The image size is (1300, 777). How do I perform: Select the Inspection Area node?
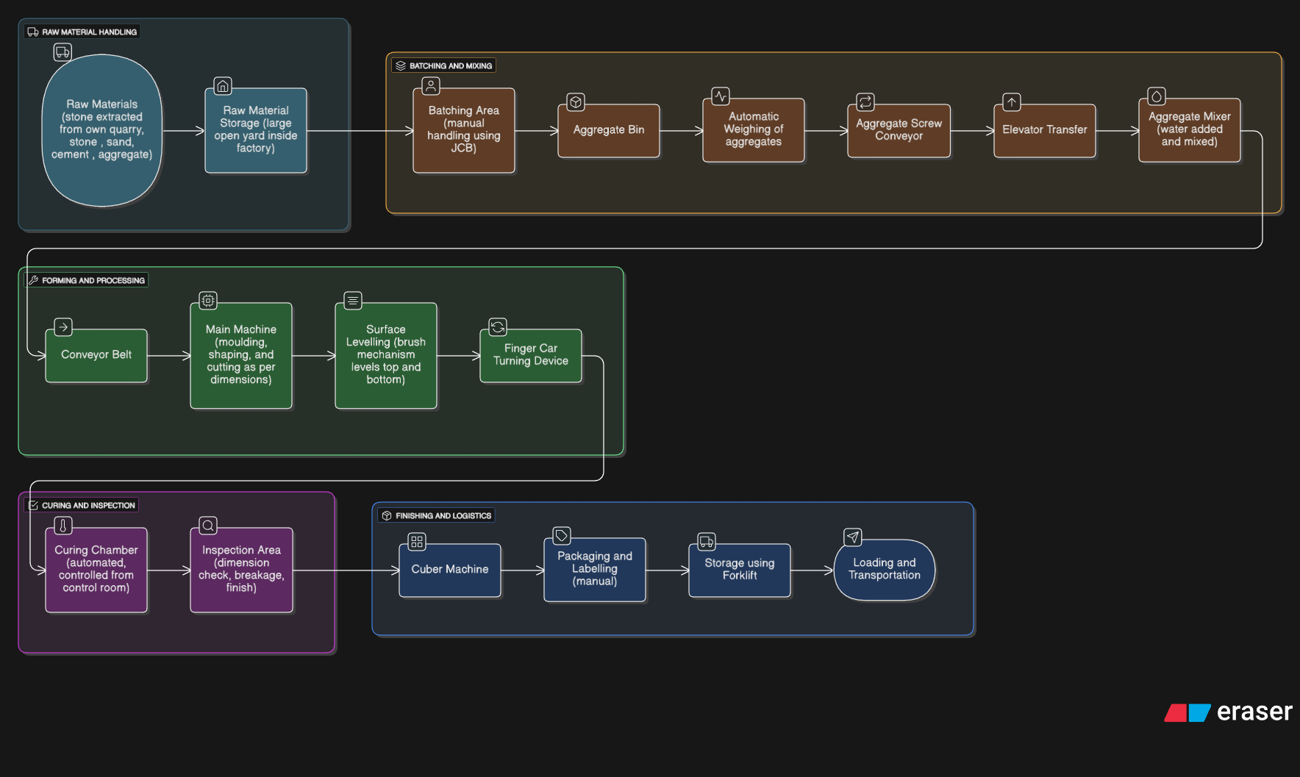[241, 570]
